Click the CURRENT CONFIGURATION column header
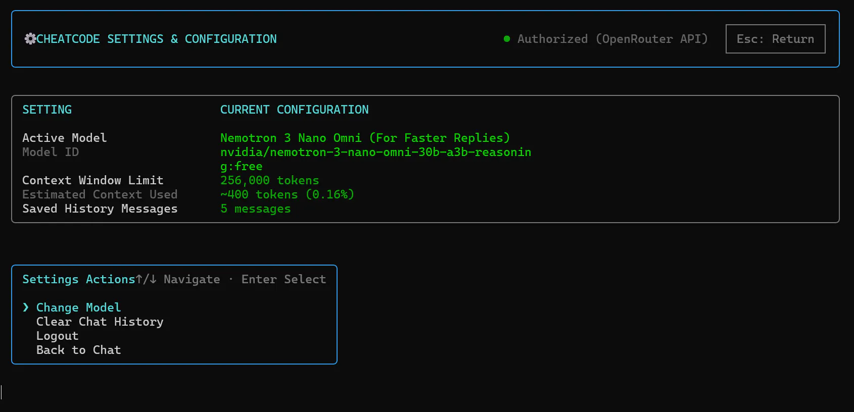Viewport: 854px width, 412px height. (x=294, y=110)
